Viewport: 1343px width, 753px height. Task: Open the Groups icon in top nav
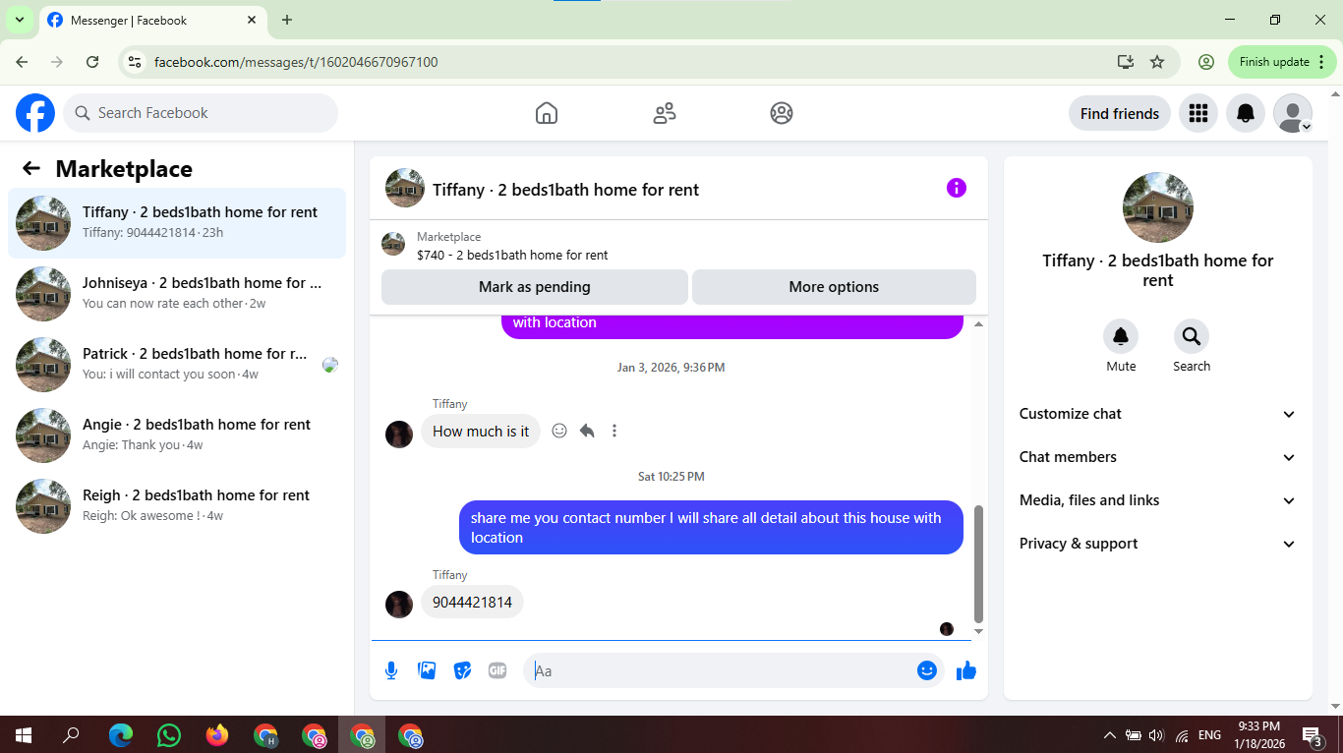click(x=782, y=113)
